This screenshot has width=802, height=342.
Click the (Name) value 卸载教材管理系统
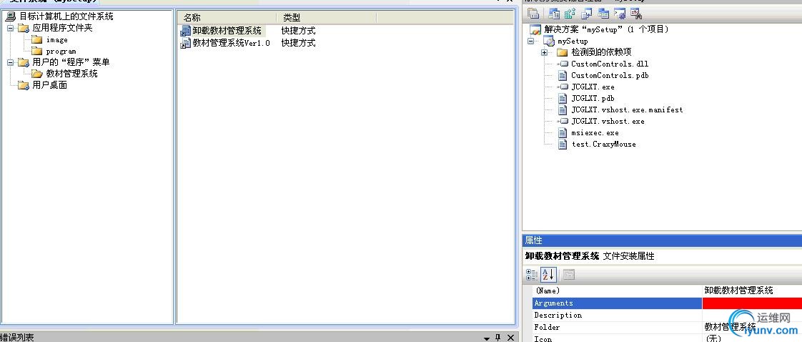click(x=738, y=290)
